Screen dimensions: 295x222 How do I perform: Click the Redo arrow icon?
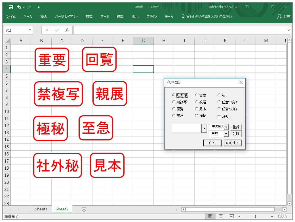[29, 7]
